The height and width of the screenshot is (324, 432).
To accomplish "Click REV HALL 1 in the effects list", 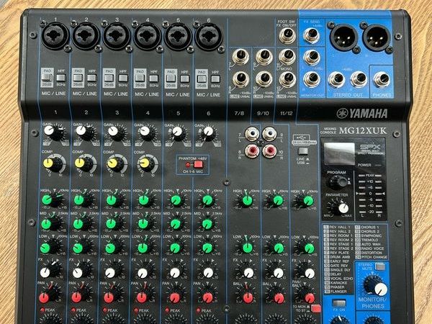I will tap(341, 228).
